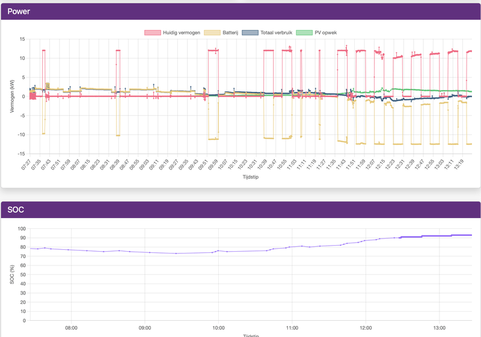Screen dimensions: 481x337
Task: Click the 08:00 tick on SOC chart
Action: [x=71, y=328]
